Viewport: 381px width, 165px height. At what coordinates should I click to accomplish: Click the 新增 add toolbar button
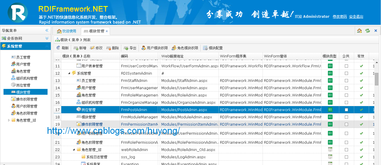pyautogui.click(x=80, y=48)
